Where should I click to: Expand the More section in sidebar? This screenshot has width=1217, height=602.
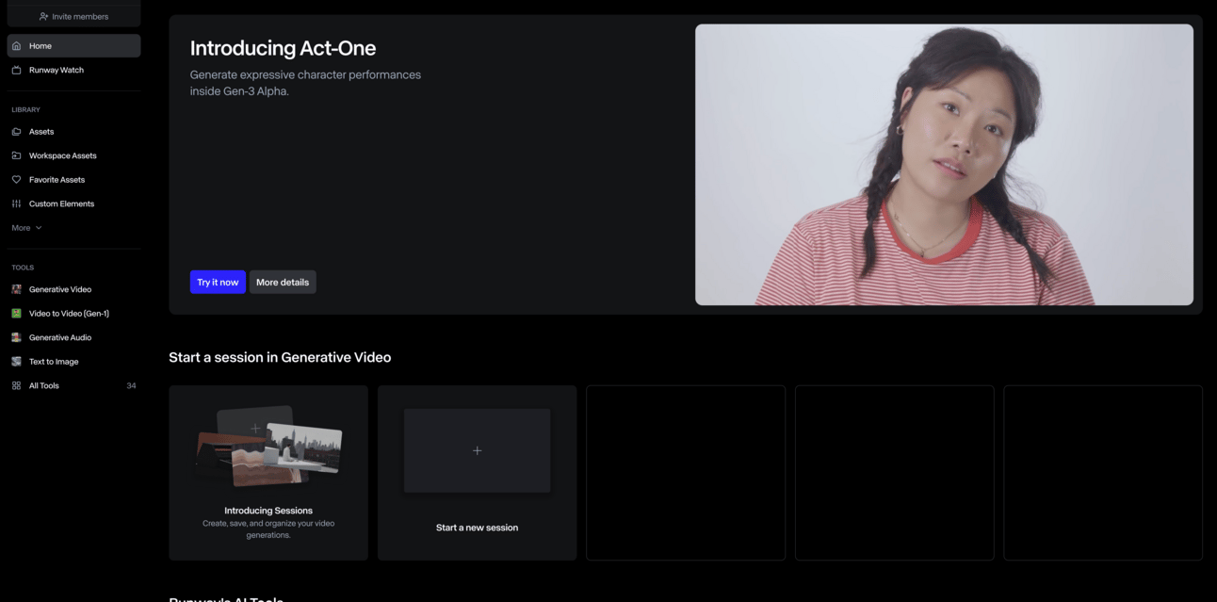click(x=26, y=228)
